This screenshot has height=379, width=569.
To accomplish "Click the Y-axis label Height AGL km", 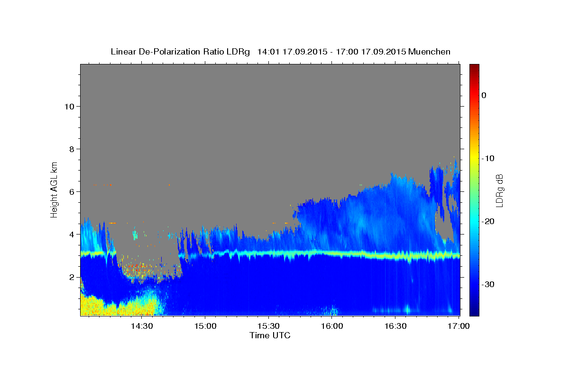I will [55, 189].
